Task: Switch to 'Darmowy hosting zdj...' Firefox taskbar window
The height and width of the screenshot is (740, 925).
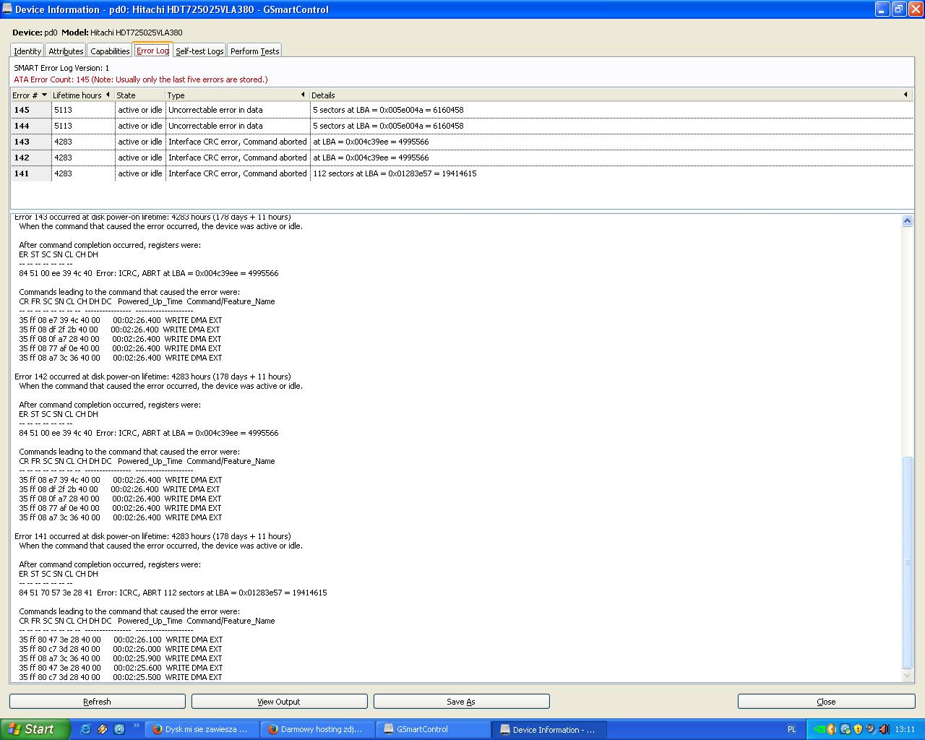Action: coord(318,729)
